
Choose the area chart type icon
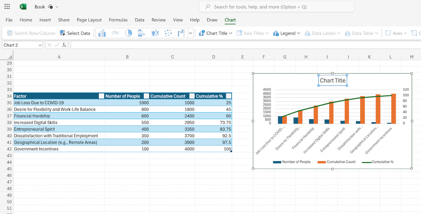155,33
